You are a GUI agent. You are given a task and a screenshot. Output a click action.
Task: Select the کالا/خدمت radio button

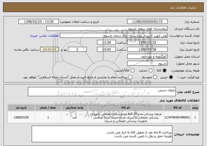tap(133, 70)
